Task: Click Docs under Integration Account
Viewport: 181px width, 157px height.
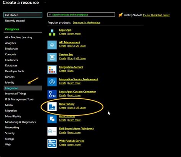Action: coord(71,71)
